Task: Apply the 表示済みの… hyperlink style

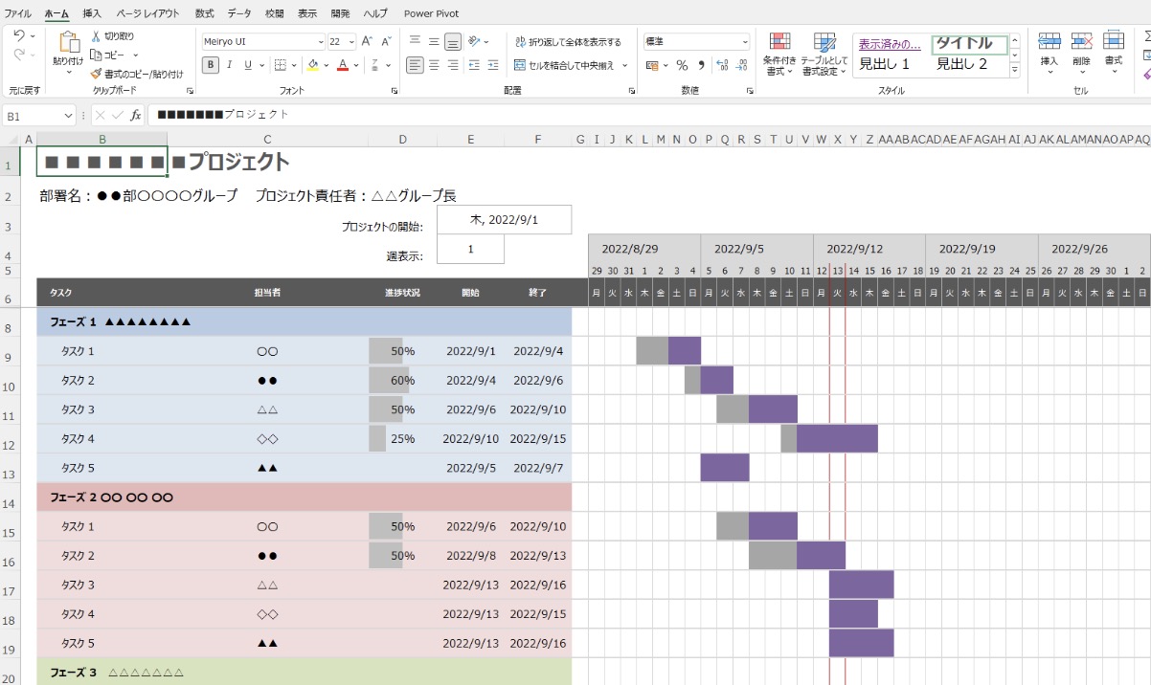Action: (x=891, y=44)
